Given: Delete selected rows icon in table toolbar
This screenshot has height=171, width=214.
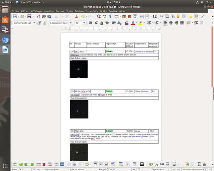Looking at the screenshot, I should 39,164.
